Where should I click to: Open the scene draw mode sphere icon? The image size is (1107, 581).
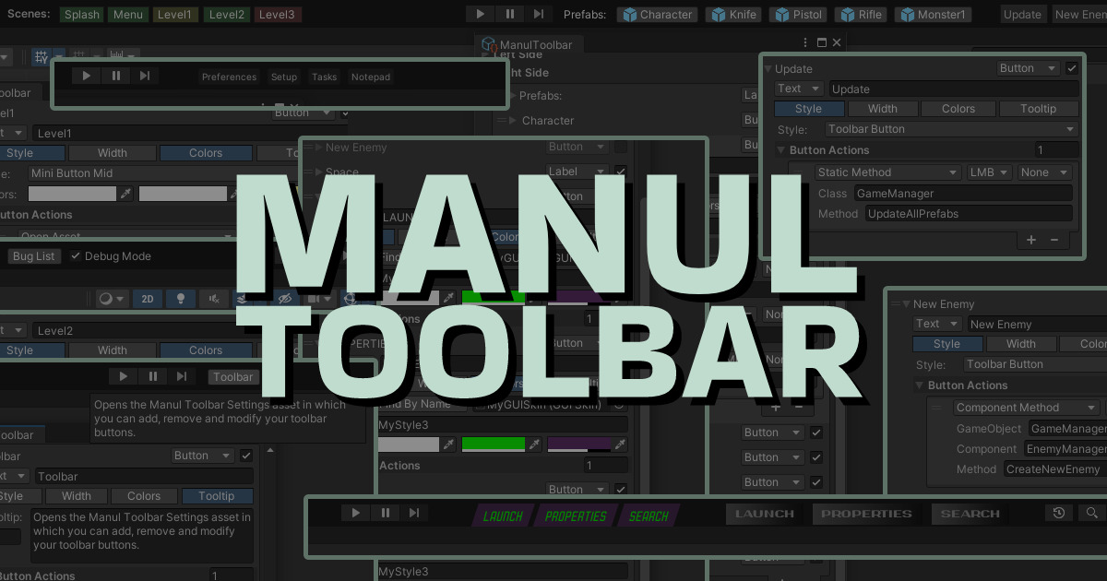111,299
